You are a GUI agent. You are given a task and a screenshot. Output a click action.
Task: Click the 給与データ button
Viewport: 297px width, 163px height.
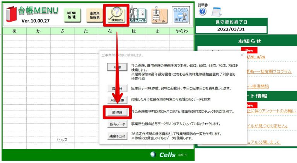pos(117,124)
